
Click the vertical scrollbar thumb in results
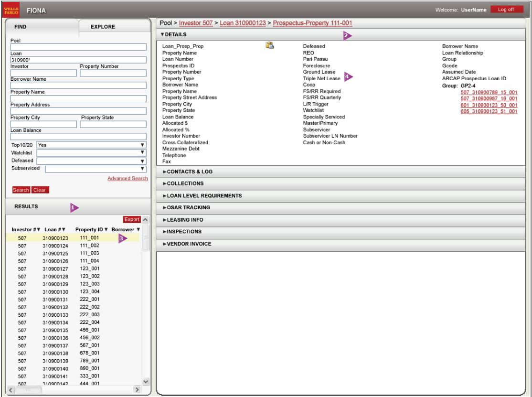click(x=146, y=237)
